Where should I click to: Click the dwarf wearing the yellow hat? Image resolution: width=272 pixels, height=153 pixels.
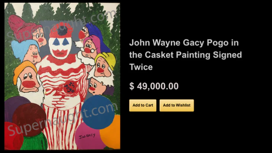[104, 66]
